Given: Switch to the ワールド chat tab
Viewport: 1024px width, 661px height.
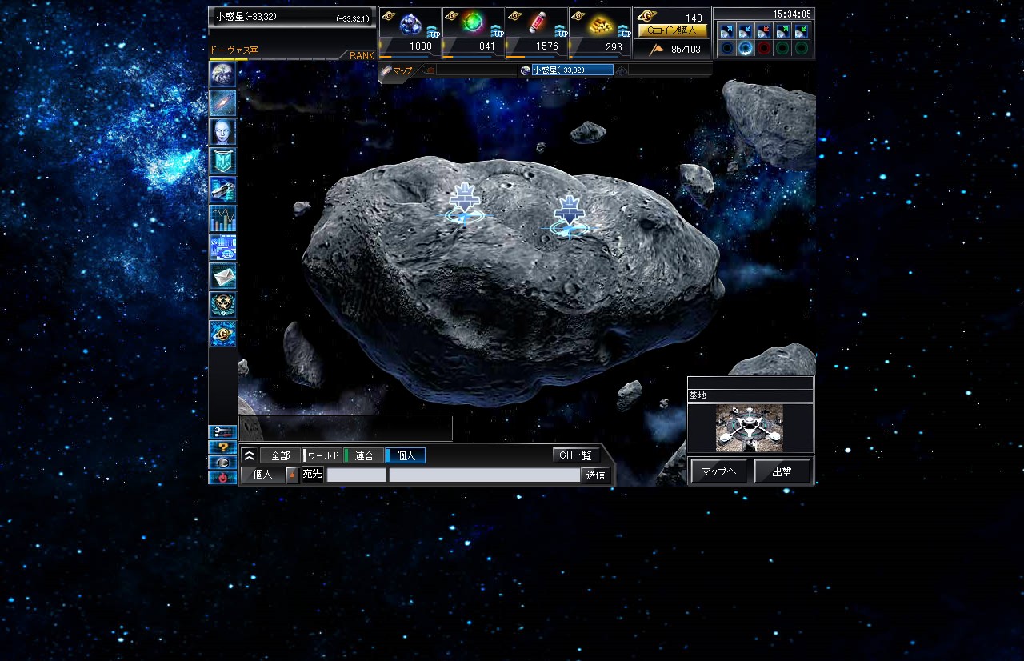Looking at the screenshot, I should (x=323, y=455).
